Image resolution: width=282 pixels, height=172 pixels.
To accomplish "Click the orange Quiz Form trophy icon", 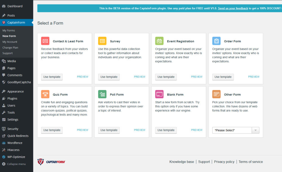I will click(x=45, y=94).
